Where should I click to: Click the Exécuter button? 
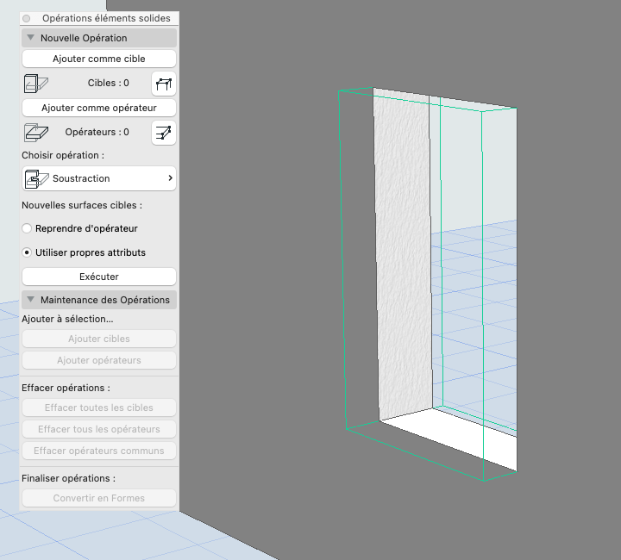click(x=99, y=277)
